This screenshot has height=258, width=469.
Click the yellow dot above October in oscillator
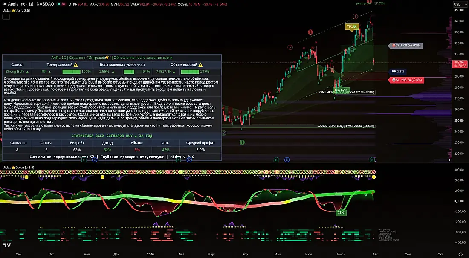point(26,177)
